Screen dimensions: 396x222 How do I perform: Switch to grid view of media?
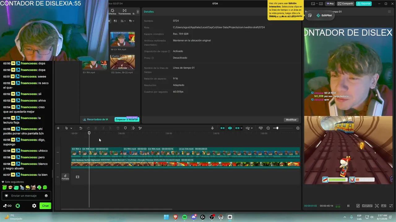point(115,21)
